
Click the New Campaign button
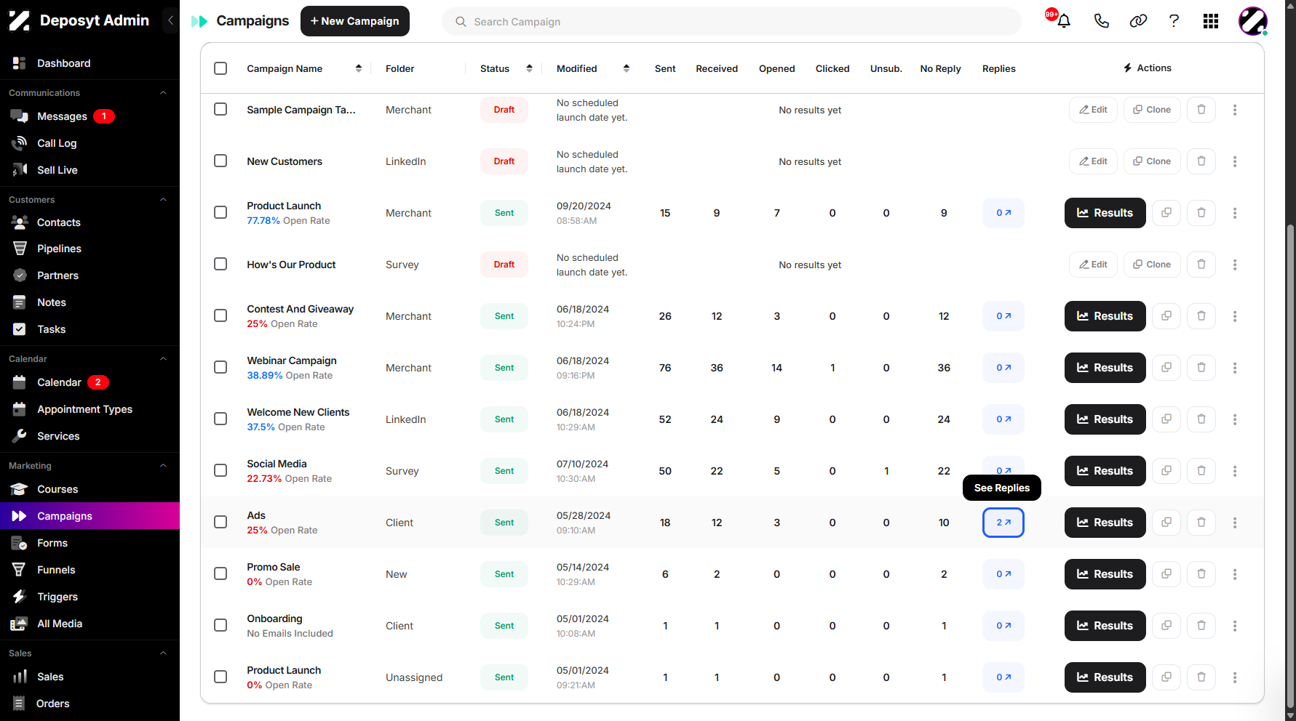pyautogui.click(x=355, y=21)
